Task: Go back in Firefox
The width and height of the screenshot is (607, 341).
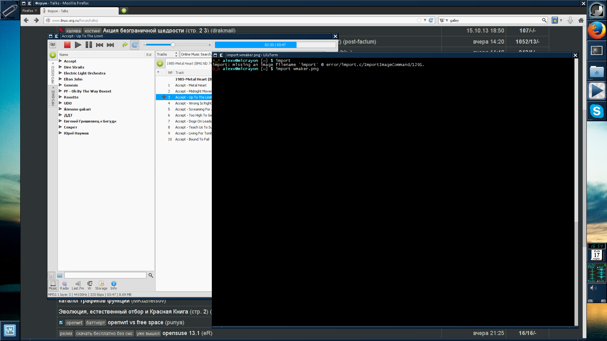Action: [x=26, y=20]
